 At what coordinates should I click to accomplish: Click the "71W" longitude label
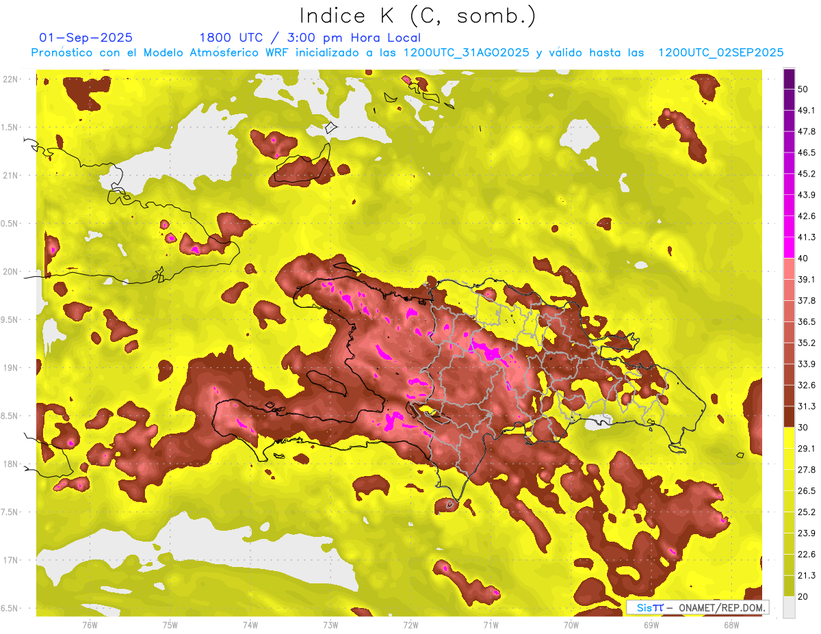pos(491,624)
